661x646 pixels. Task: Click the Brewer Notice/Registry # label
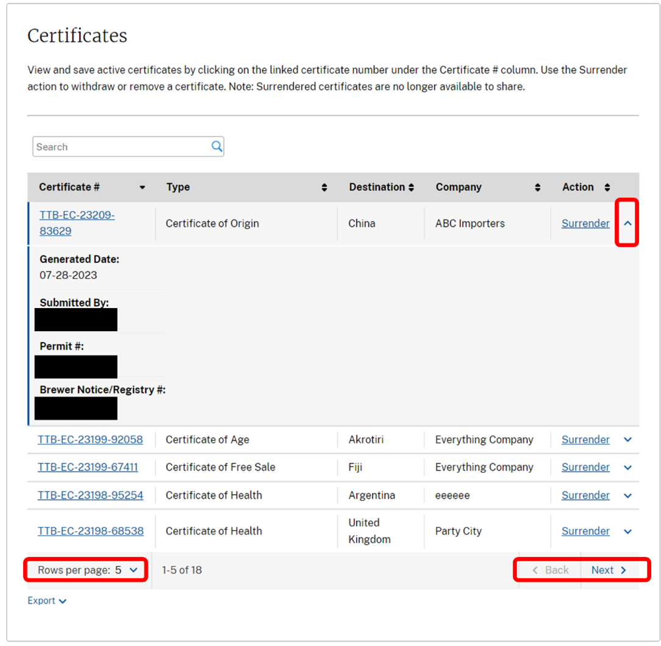click(x=102, y=390)
